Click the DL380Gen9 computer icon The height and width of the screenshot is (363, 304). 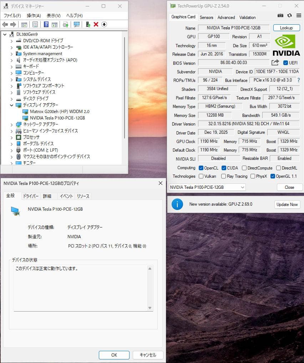[12, 34]
